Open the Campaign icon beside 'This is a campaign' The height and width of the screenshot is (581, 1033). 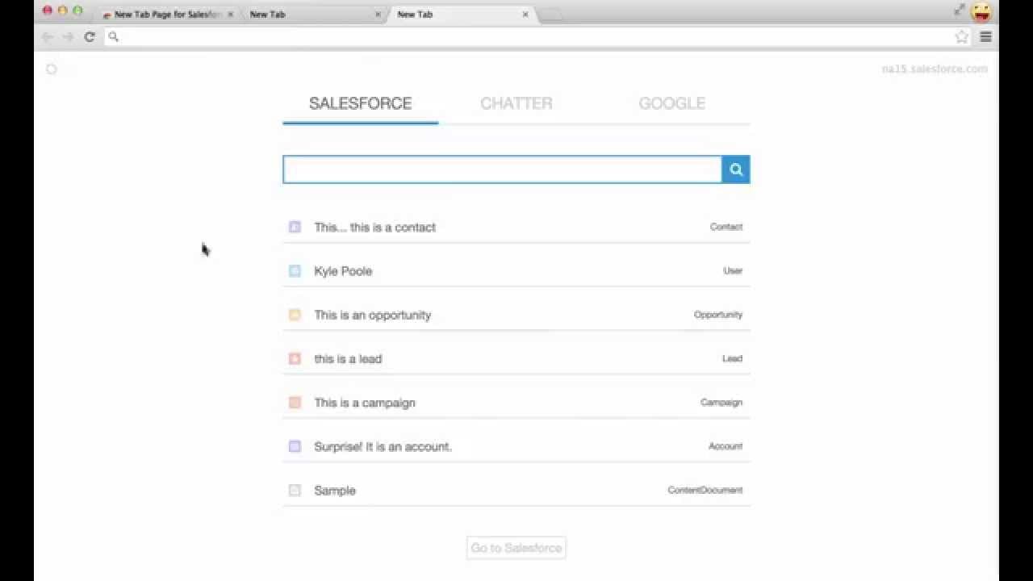pyautogui.click(x=295, y=403)
